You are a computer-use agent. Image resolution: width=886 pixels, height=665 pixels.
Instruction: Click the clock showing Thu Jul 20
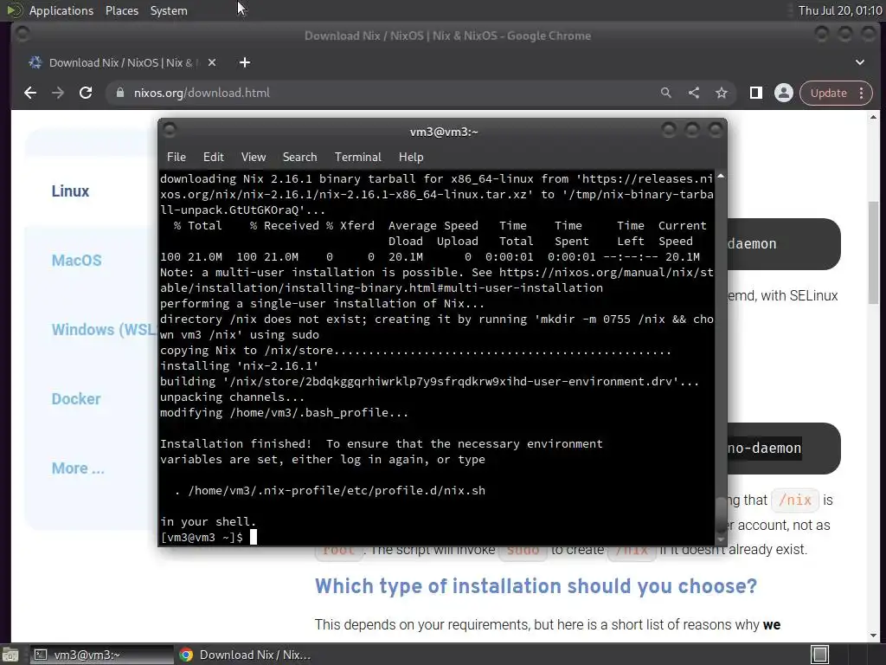tap(839, 10)
